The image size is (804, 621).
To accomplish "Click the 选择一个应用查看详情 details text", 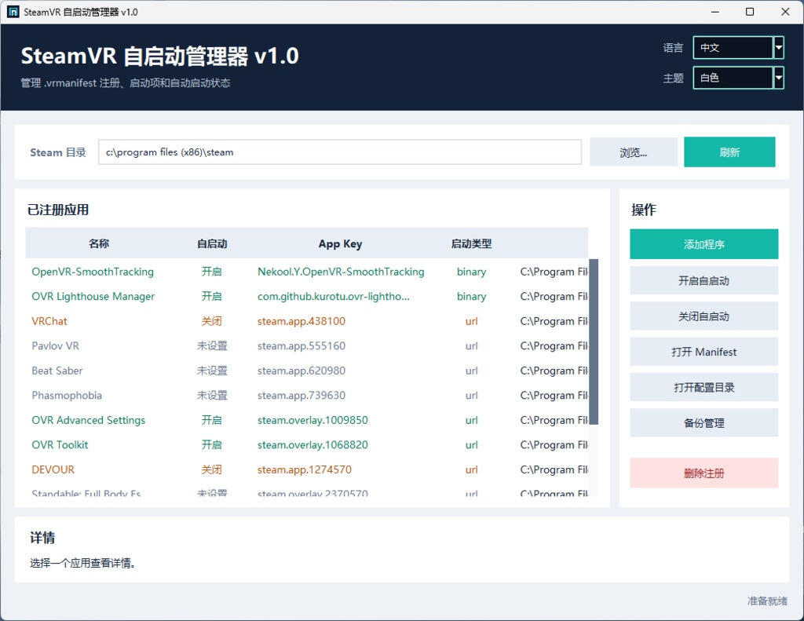I will 82,563.
